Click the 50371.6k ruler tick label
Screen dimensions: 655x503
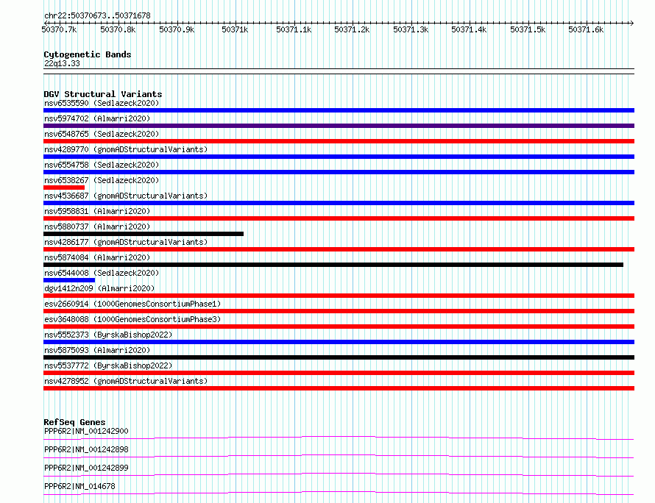pyautogui.click(x=586, y=29)
